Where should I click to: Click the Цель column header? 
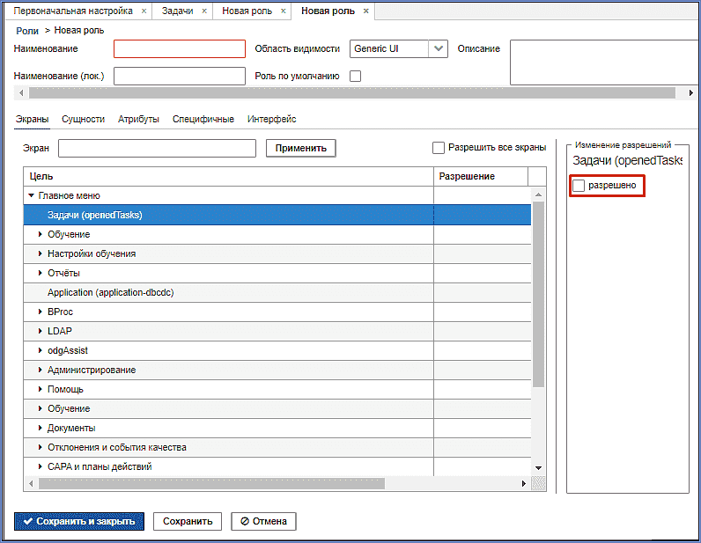(x=228, y=177)
